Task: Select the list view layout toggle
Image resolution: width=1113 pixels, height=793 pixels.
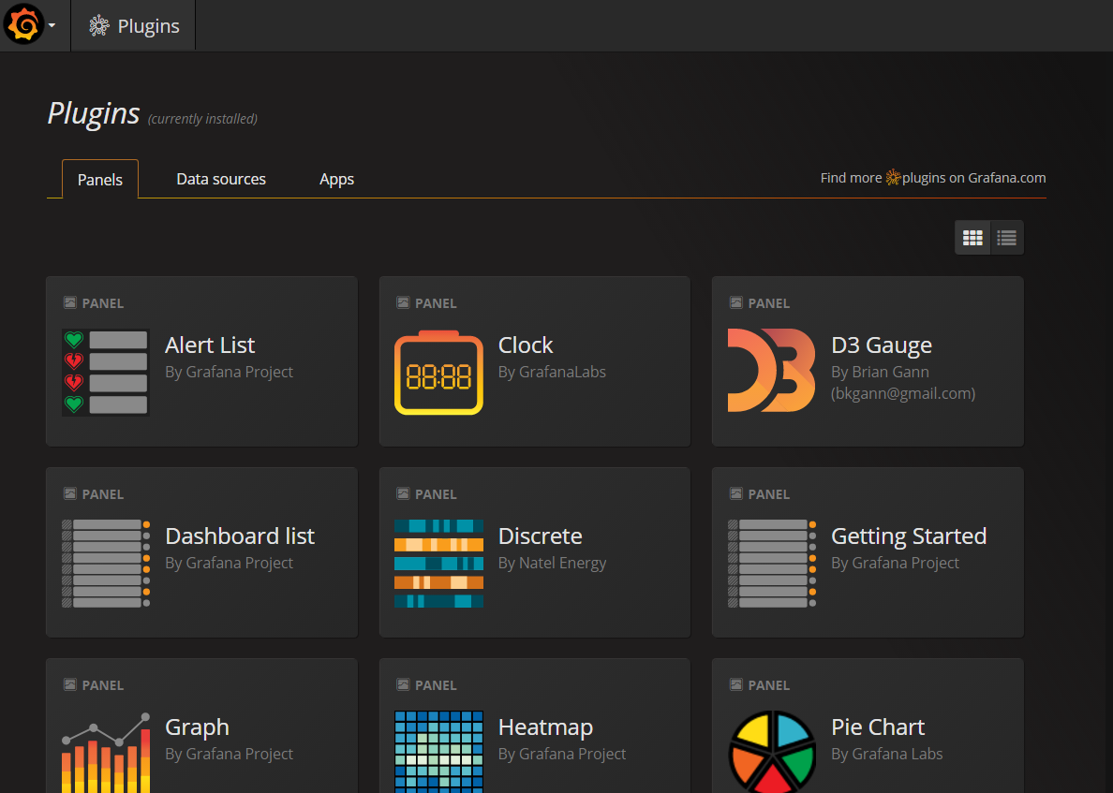Action: pyautogui.click(x=1006, y=238)
